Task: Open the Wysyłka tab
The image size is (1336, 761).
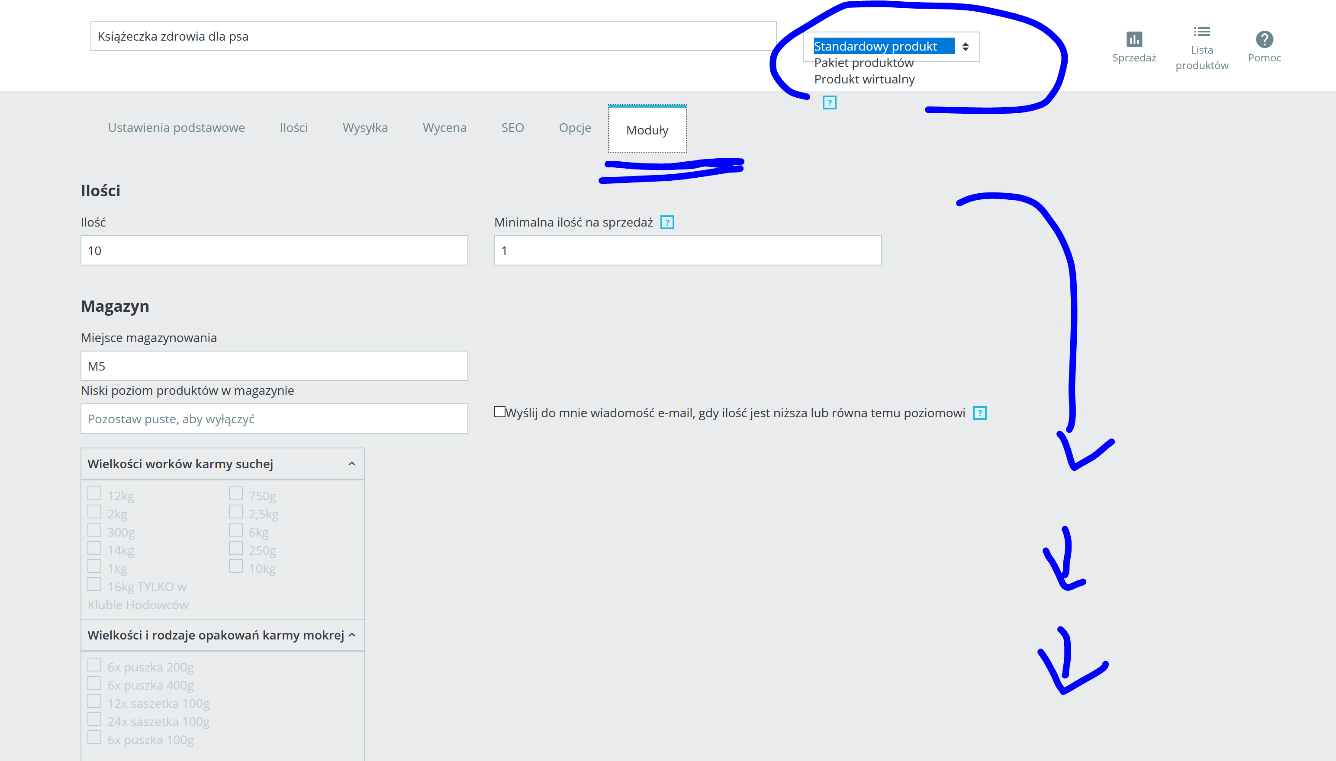Action: point(365,128)
